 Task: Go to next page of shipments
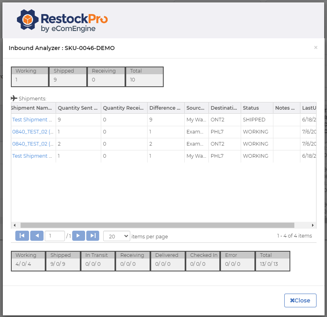tap(78, 236)
